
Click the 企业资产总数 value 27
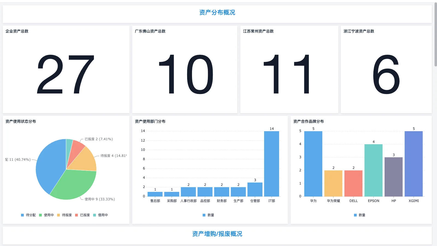pos(66,74)
